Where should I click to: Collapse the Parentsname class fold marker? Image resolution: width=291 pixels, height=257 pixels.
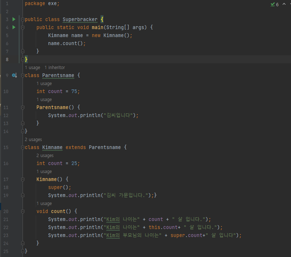point(23,75)
